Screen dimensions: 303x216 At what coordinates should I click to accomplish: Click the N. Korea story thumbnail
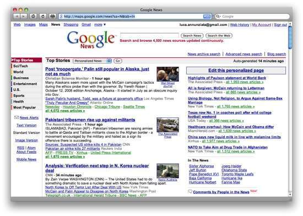tap(167, 171)
